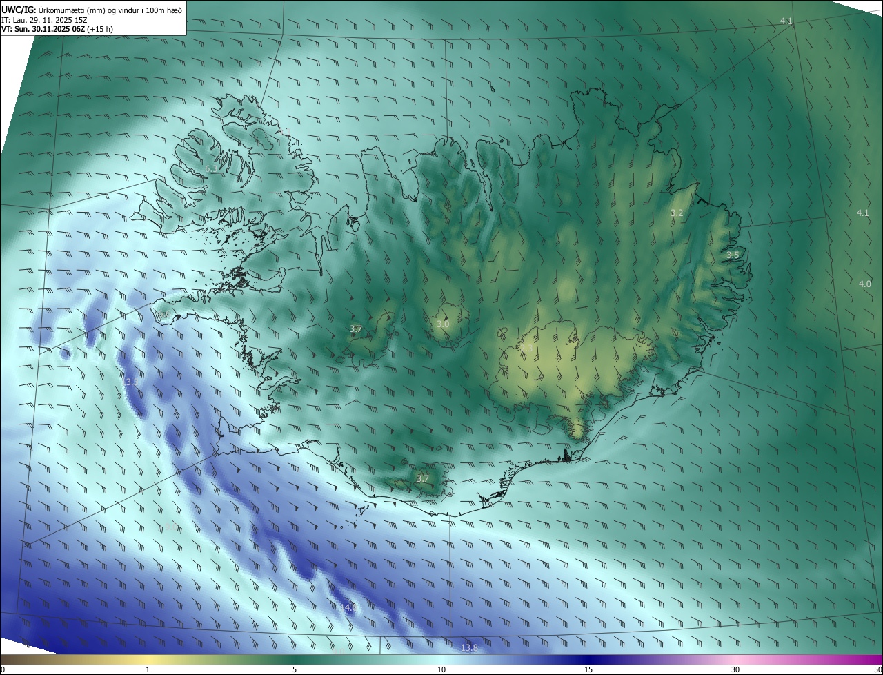
Task: Click the 3.2 value in the northeast highlands
Action: 677,213
